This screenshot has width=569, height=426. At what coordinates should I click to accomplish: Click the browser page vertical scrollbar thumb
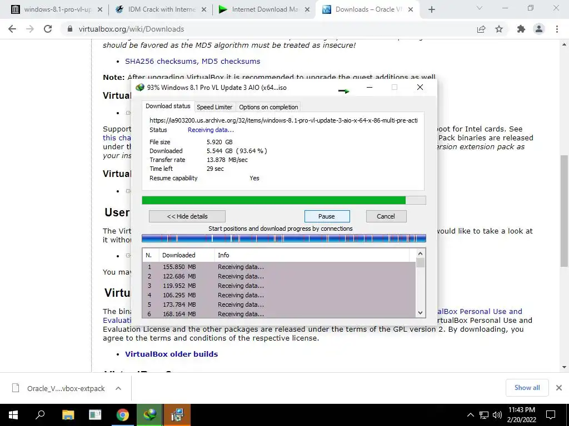click(x=564, y=211)
